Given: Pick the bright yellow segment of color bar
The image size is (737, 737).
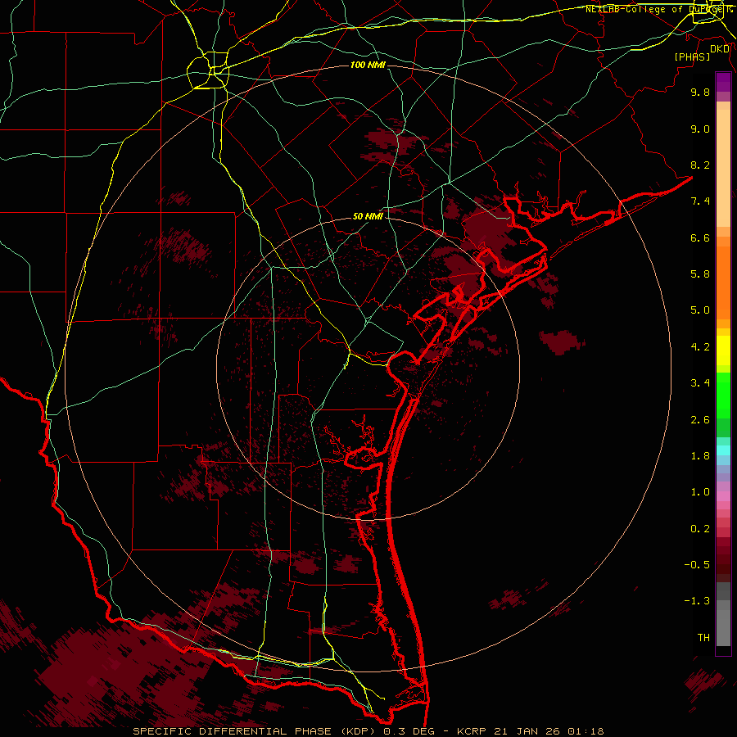Looking at the screenshot, I should tap(723, 350).
